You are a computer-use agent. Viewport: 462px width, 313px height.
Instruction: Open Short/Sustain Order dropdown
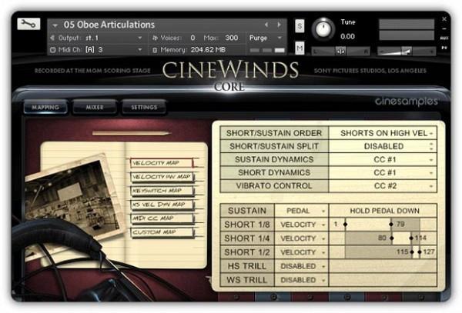pos(383,133)
